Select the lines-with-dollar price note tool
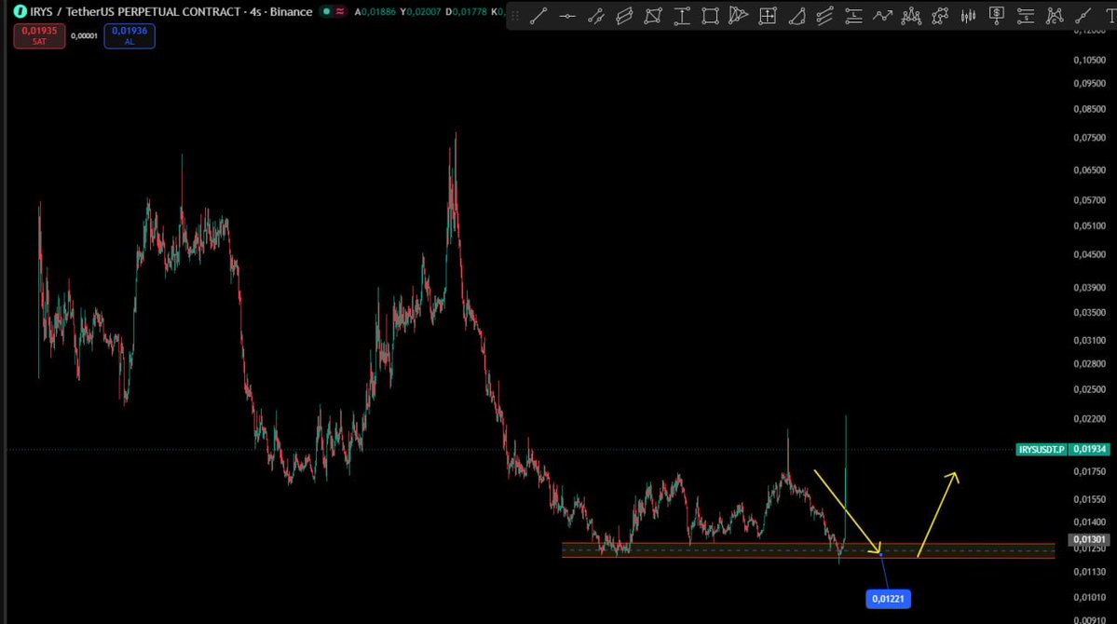Screen dimensions: 1117x624 (x=1025, y=16)
